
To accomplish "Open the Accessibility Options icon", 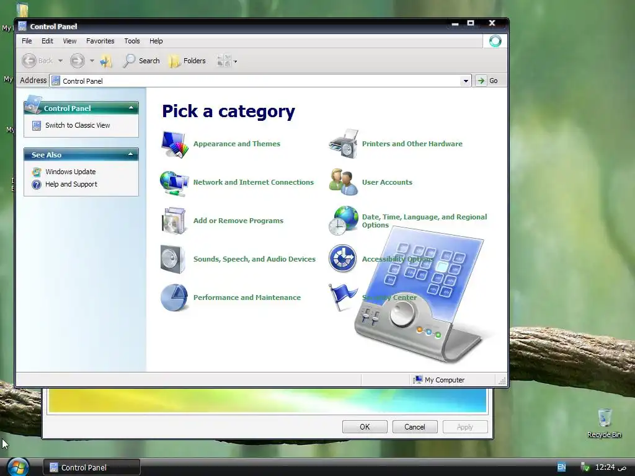I will click(342, 258).
